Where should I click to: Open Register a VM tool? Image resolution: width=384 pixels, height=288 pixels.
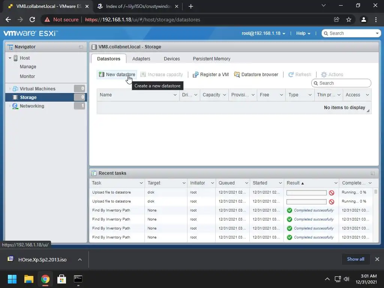211,75
